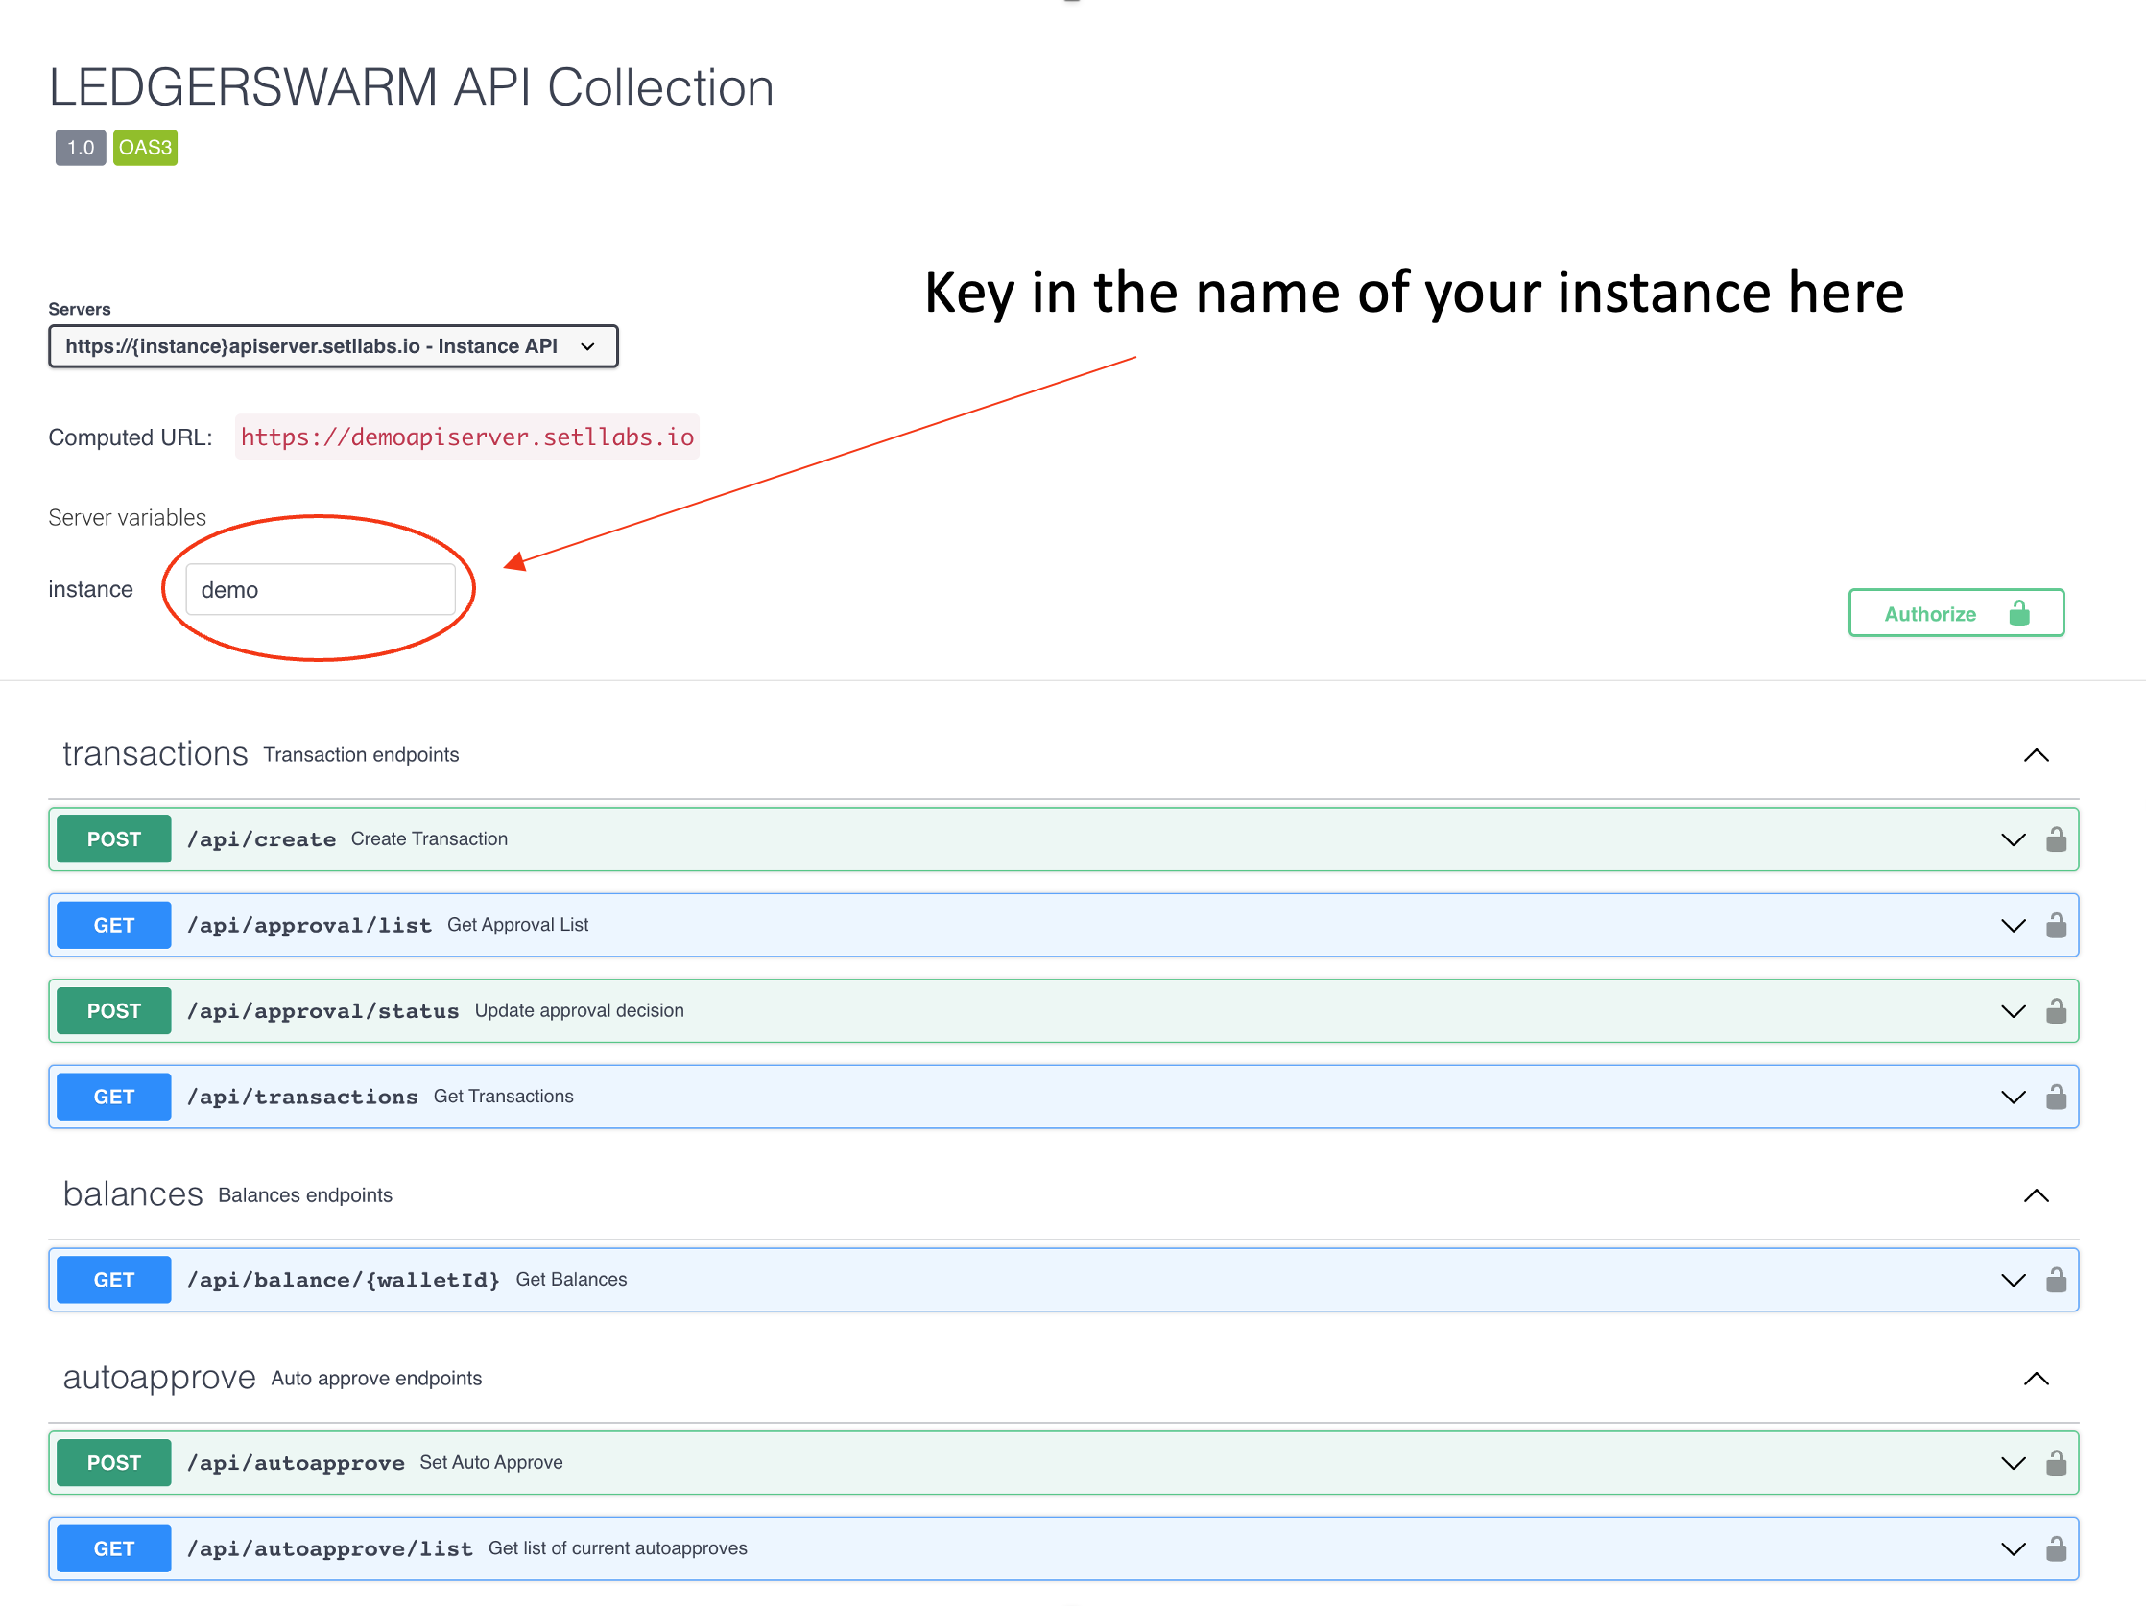This screenshot has height=1606, width=2146.
Task: Click the lock icon on /api/create row
Action: (x=2055, y=838)
